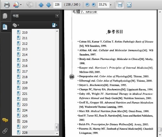Open the zoom percentage dropdown
This screenshot has height=137, width=162.
click(x=110, y=5)
